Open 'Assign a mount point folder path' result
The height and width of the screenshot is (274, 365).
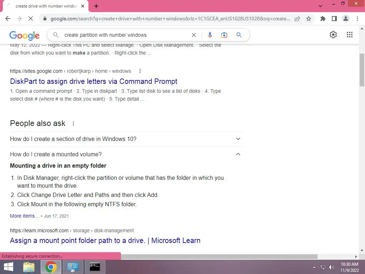tap(105, 240)
